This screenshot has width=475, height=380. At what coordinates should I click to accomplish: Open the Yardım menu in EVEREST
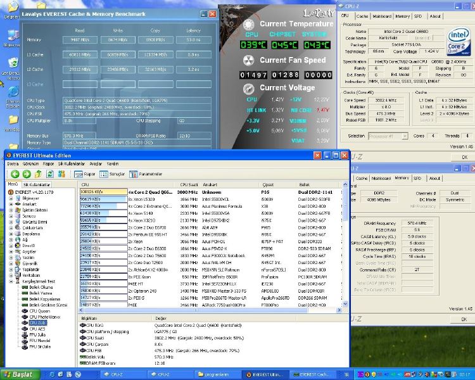(x=113, y=163)
